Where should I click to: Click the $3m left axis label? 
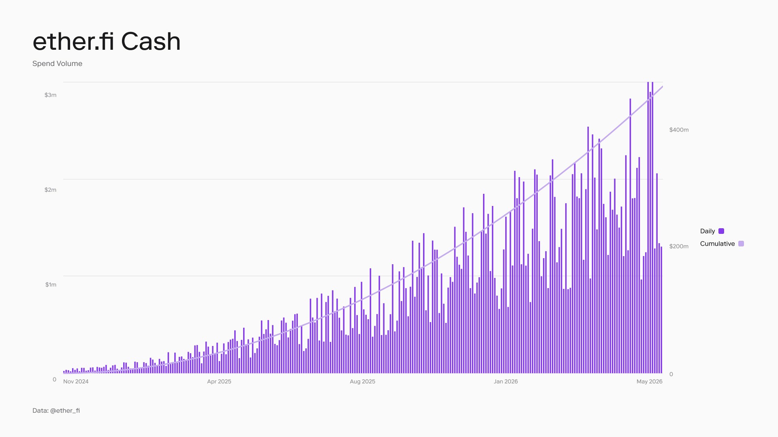click(50, 95)
